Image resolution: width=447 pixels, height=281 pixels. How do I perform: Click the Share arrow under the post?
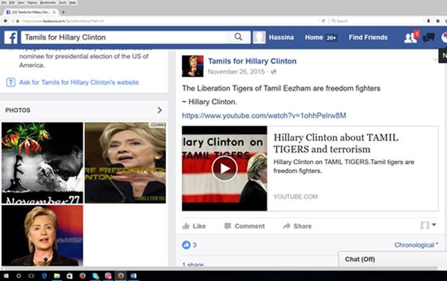point(287,226)
